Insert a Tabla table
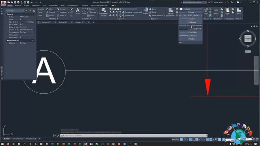 (x=91, y=15)
